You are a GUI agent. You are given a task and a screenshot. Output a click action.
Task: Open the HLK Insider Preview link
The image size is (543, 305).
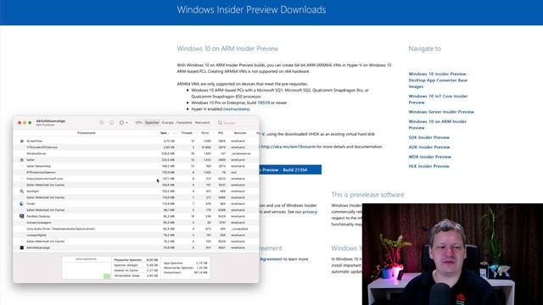pyautogui.click(x=428, y=166)
